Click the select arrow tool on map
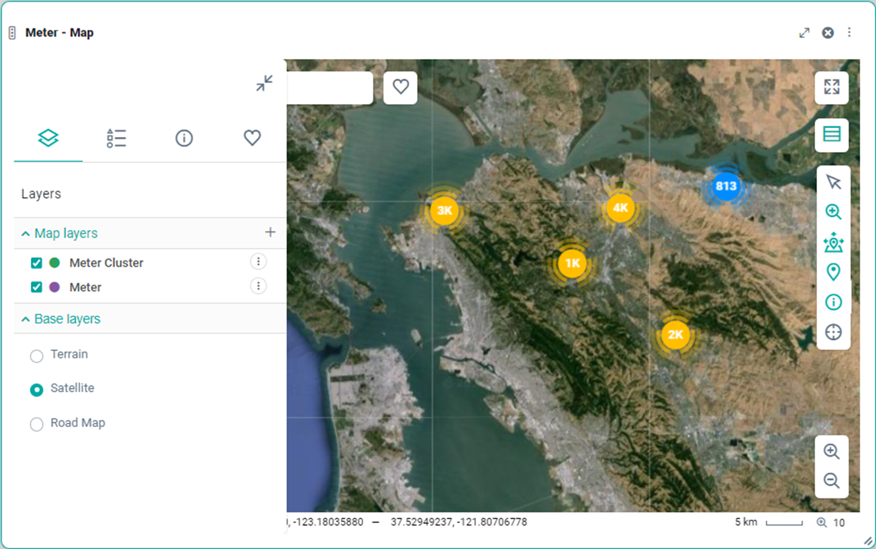 click(x=833, y=182)
